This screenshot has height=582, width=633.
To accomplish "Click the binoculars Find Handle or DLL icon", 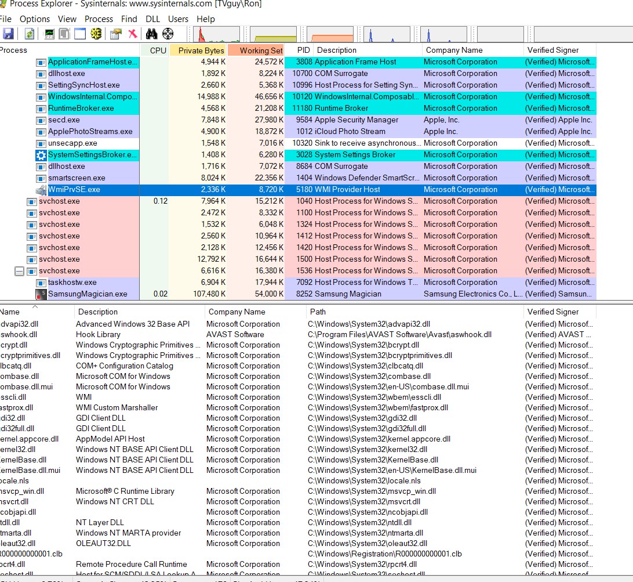I will (x=151, y=34).
